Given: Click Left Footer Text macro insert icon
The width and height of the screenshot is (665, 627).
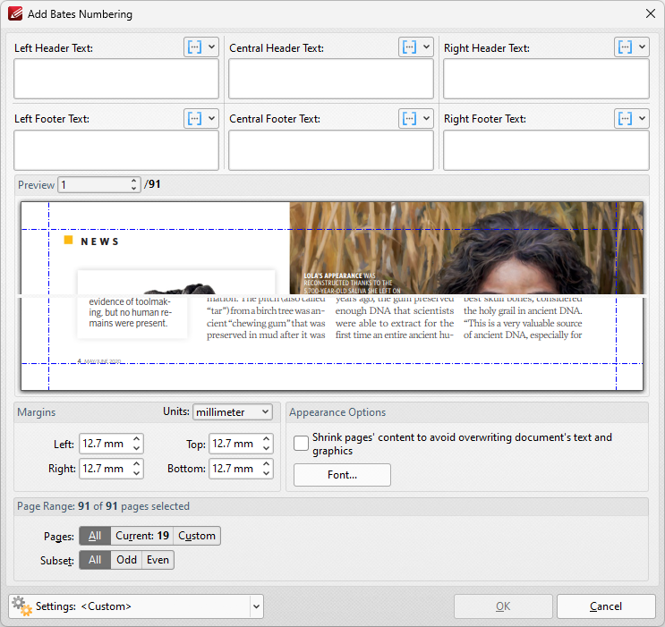Looking at the screenshot, I should 194,118.
